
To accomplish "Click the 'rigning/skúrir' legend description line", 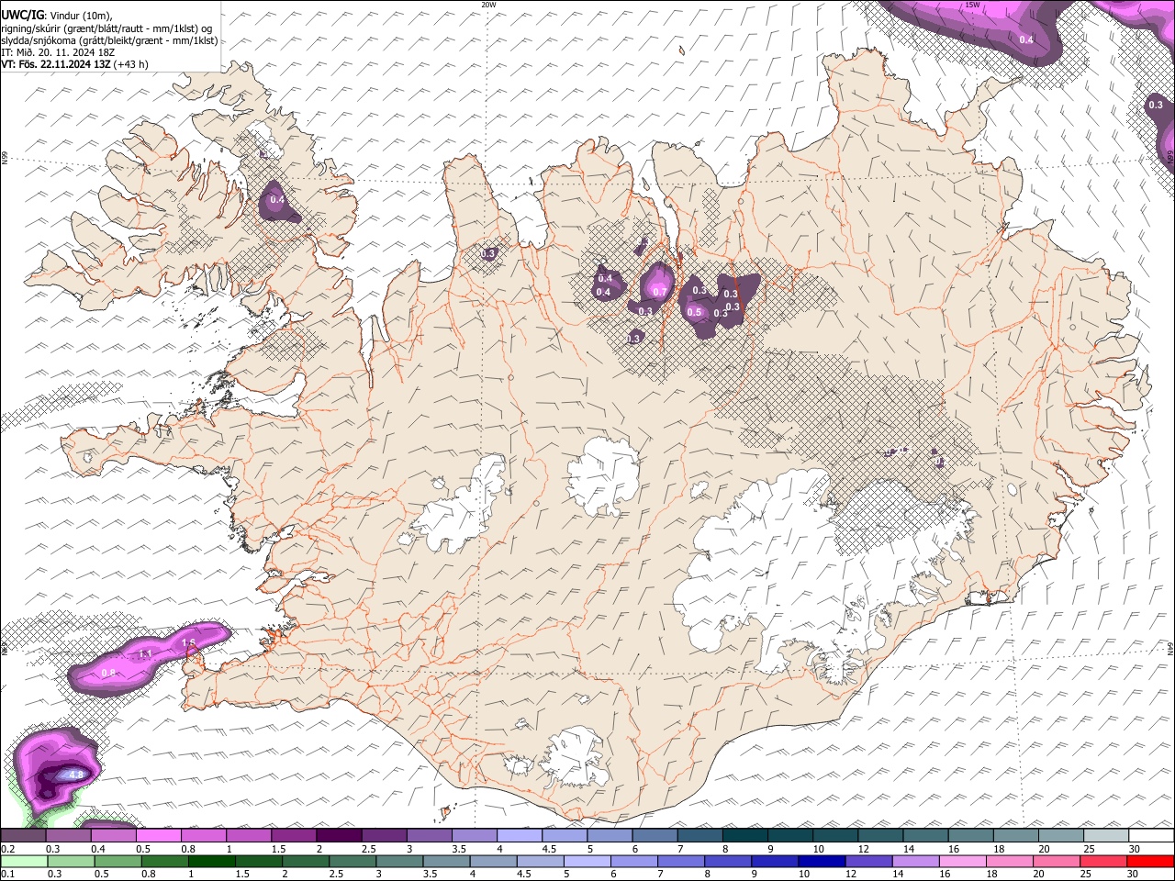I will tap(107, 28).
